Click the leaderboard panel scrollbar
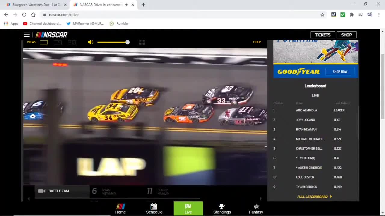Screen dimensions: 385x216 (358, 123)
